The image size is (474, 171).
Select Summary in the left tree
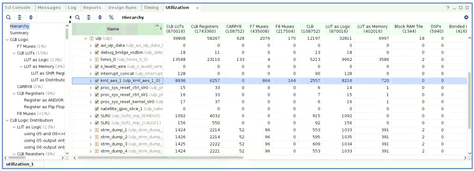point(19,33)
